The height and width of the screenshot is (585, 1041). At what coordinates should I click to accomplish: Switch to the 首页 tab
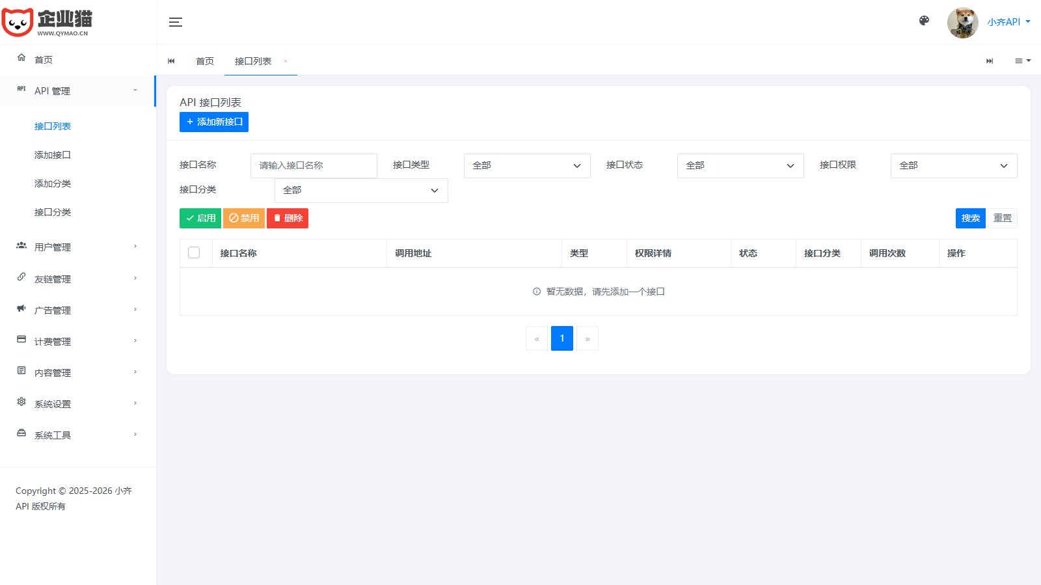[205, 61]
